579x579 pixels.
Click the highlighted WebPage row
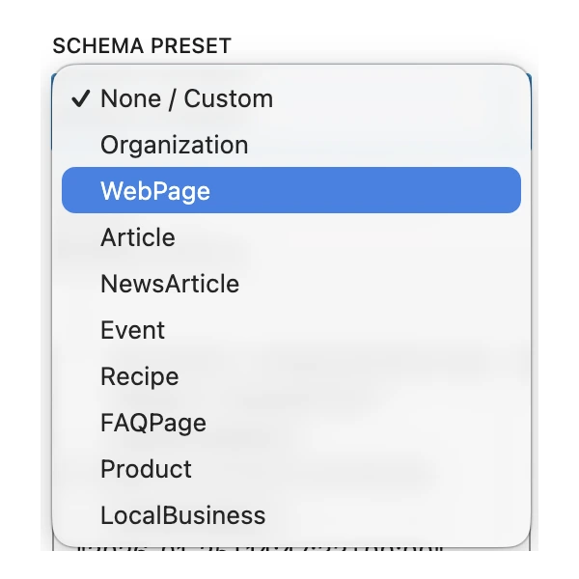coord(289,191)
